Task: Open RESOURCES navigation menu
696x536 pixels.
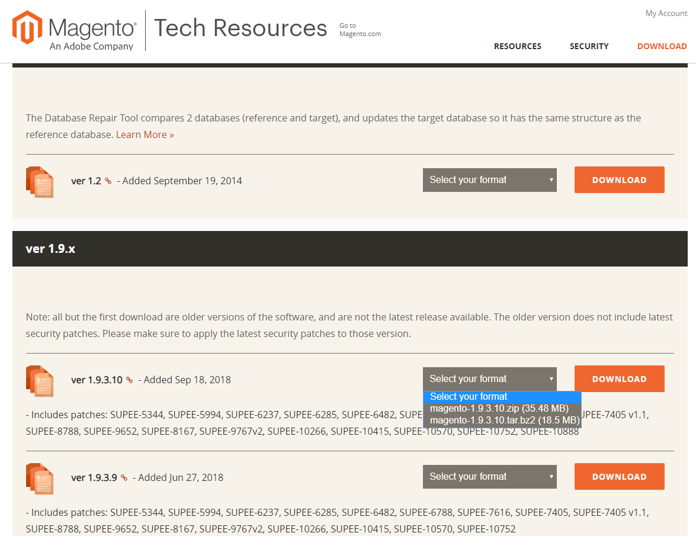Action: (x=518, y=46)
